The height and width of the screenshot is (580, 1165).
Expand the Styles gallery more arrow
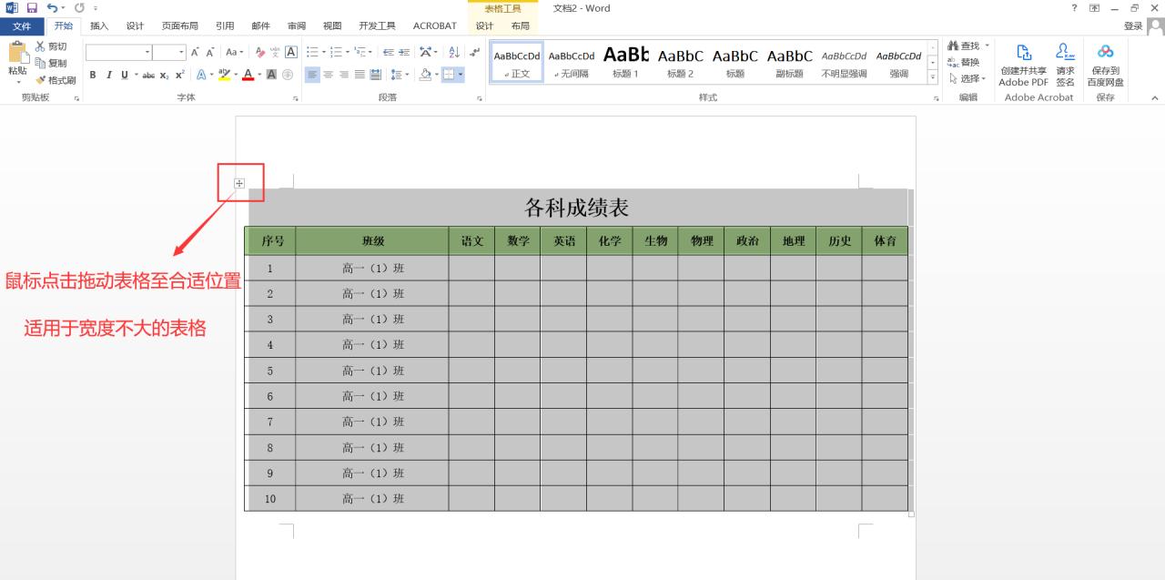pyautogui.click(x=933, y=77)
